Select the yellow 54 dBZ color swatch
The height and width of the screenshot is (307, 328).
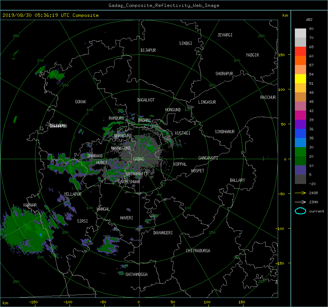tap(300, 78)
